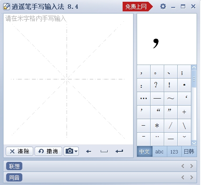Open the camera button dropdown arrow
The image size is (201, 185).
[76, 151]
